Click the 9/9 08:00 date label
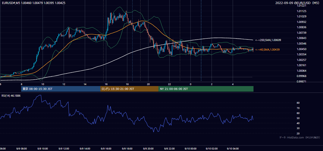Screen dimensions: 323x151 (x=21, y=149)
